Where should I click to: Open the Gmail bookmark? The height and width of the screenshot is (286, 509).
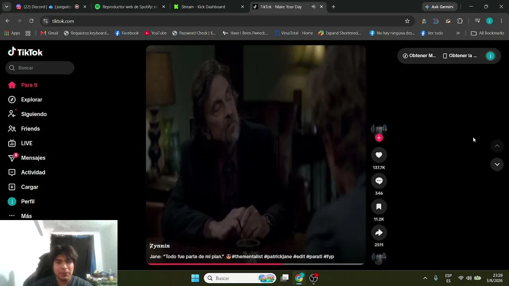pos(49,33)
